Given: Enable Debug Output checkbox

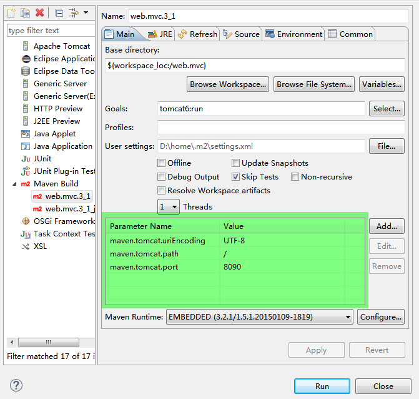Looking at the screenshot, I should tap(161, 177).
